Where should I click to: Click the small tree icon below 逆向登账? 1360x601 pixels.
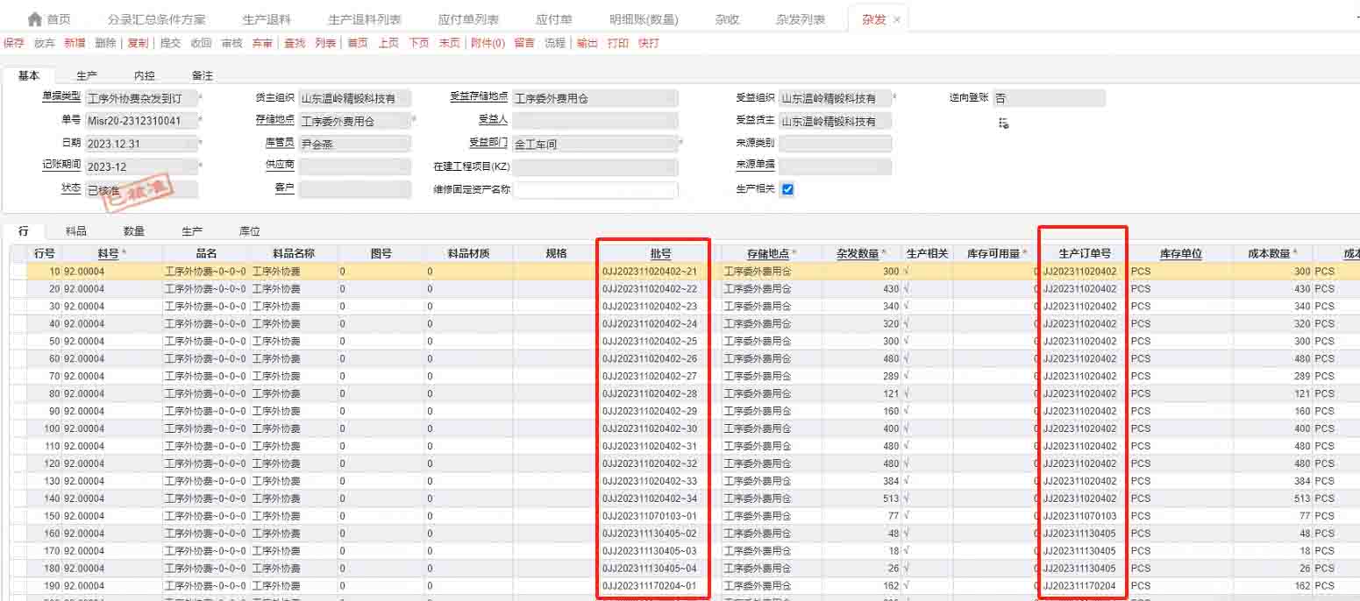(x=1004, y=124)
